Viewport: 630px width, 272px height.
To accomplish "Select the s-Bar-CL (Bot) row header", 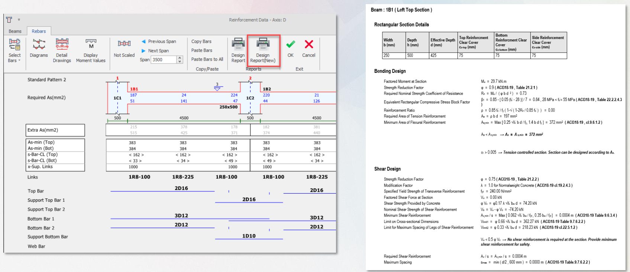I will [x=55, y=161].
